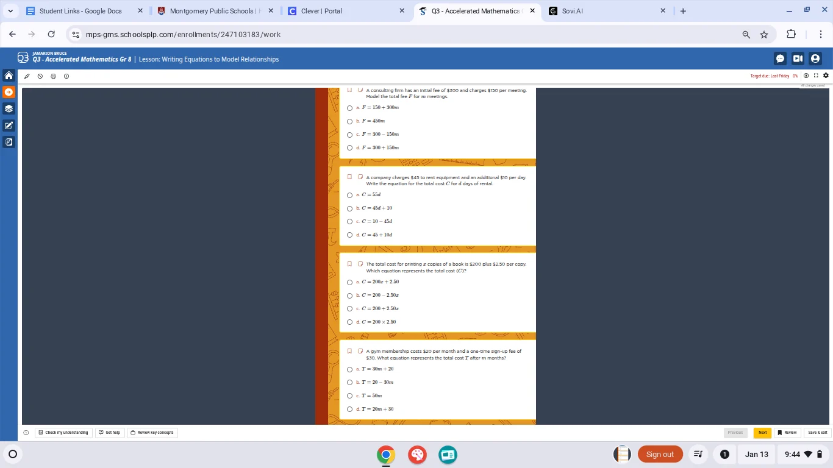The width and height of the screenshot is (833, 468).
Task: Open the video meeting icon
Action: [x=798, y=58]
